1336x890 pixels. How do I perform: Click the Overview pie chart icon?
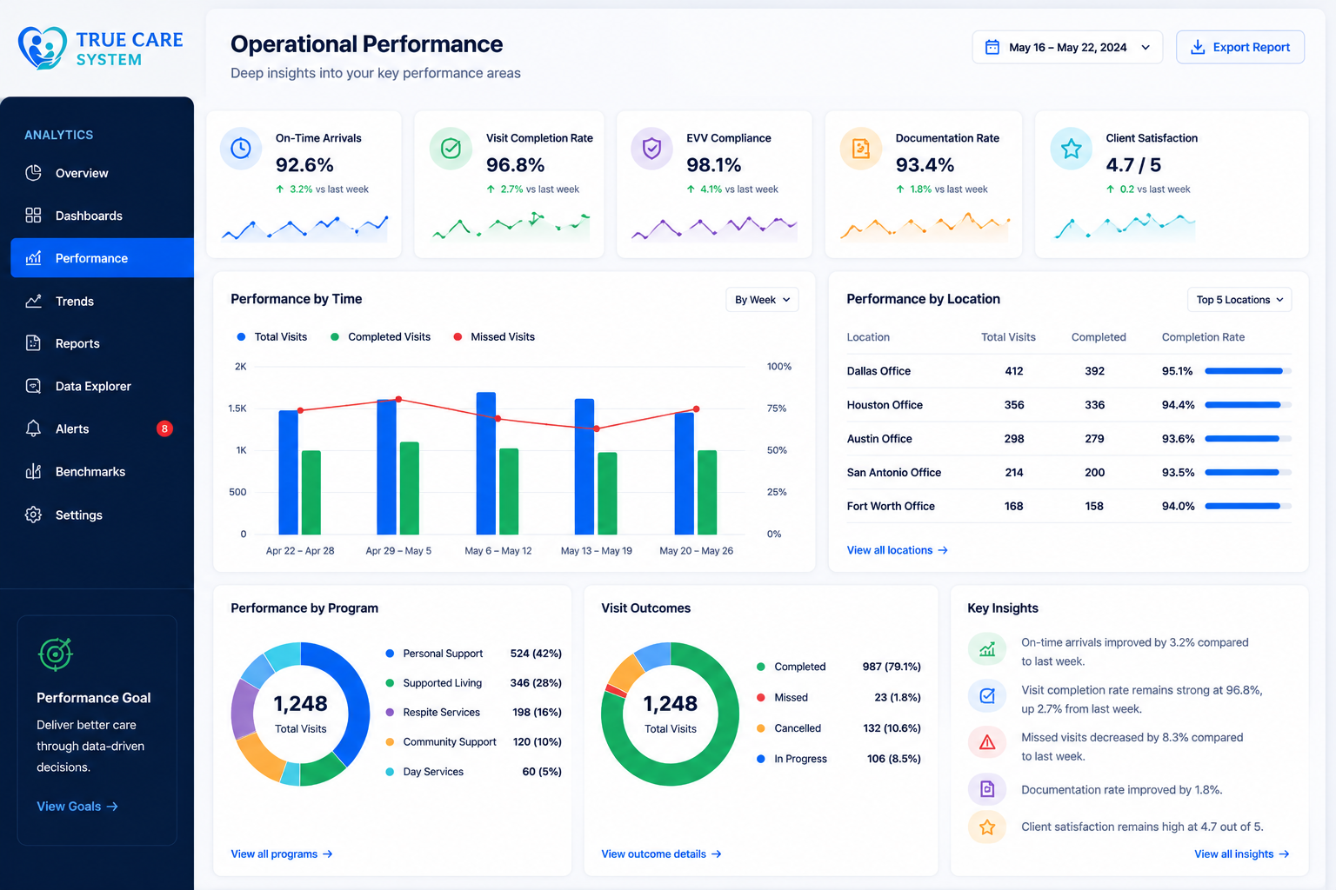pyautogui.click(x=33, y=173)
